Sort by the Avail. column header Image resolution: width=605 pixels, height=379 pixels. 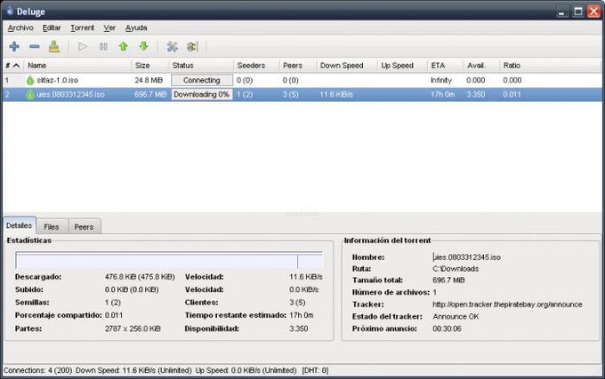[481, 66]
